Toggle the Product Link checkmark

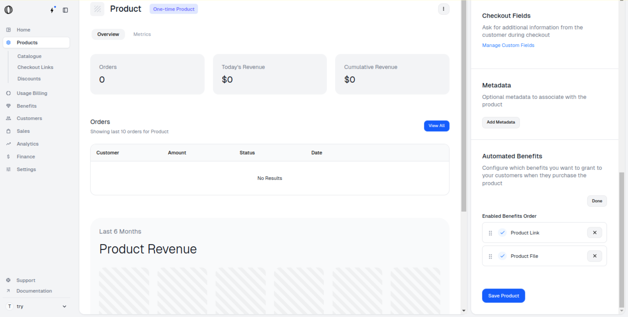pos(502,232)
